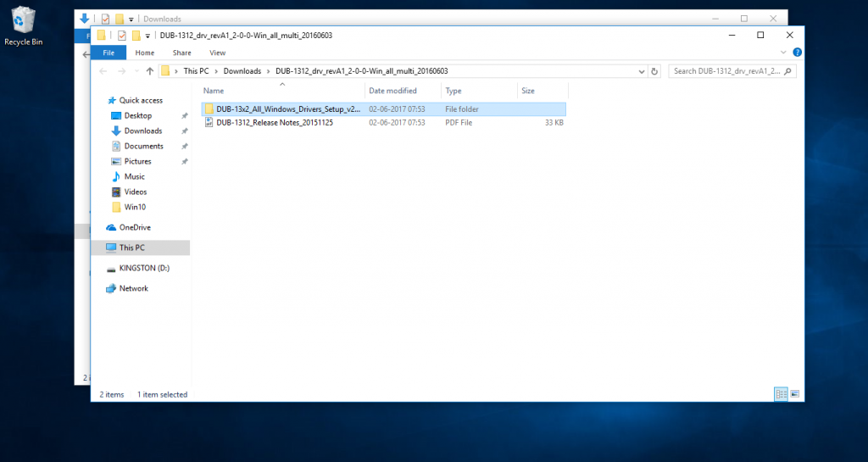Click the Forward navigation arrow
The height and width of the screenshot is (462, 868).
[x=122, y=71]
